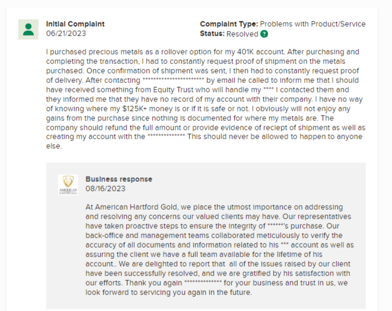Click the last line of the business response

coord(168,293)
